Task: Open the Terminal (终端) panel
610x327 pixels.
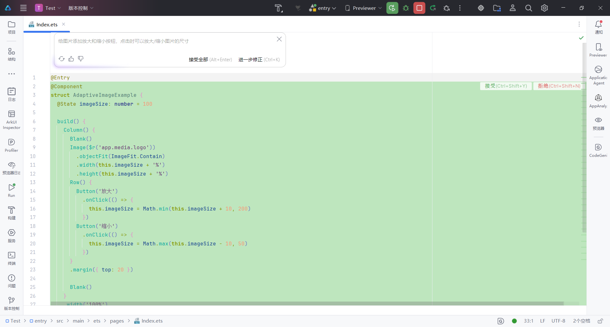Action: (11, 258)
